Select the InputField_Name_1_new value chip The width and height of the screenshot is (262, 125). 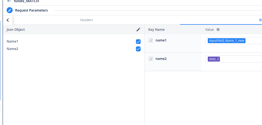[x=226, y=41]
